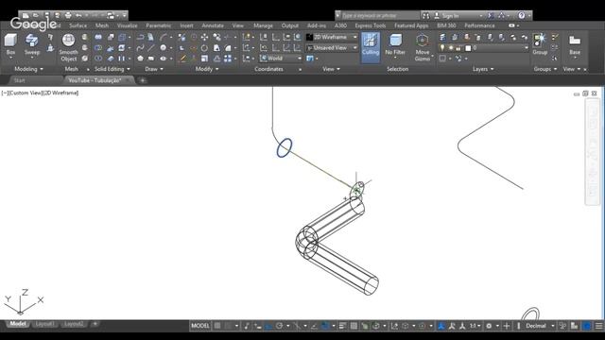Screen dimensions: 605x340
Task: Click the Print icon in quick access toolbar
Action: 68,15
